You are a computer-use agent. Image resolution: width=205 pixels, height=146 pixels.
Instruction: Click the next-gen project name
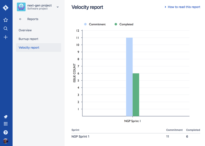point(39,5)
